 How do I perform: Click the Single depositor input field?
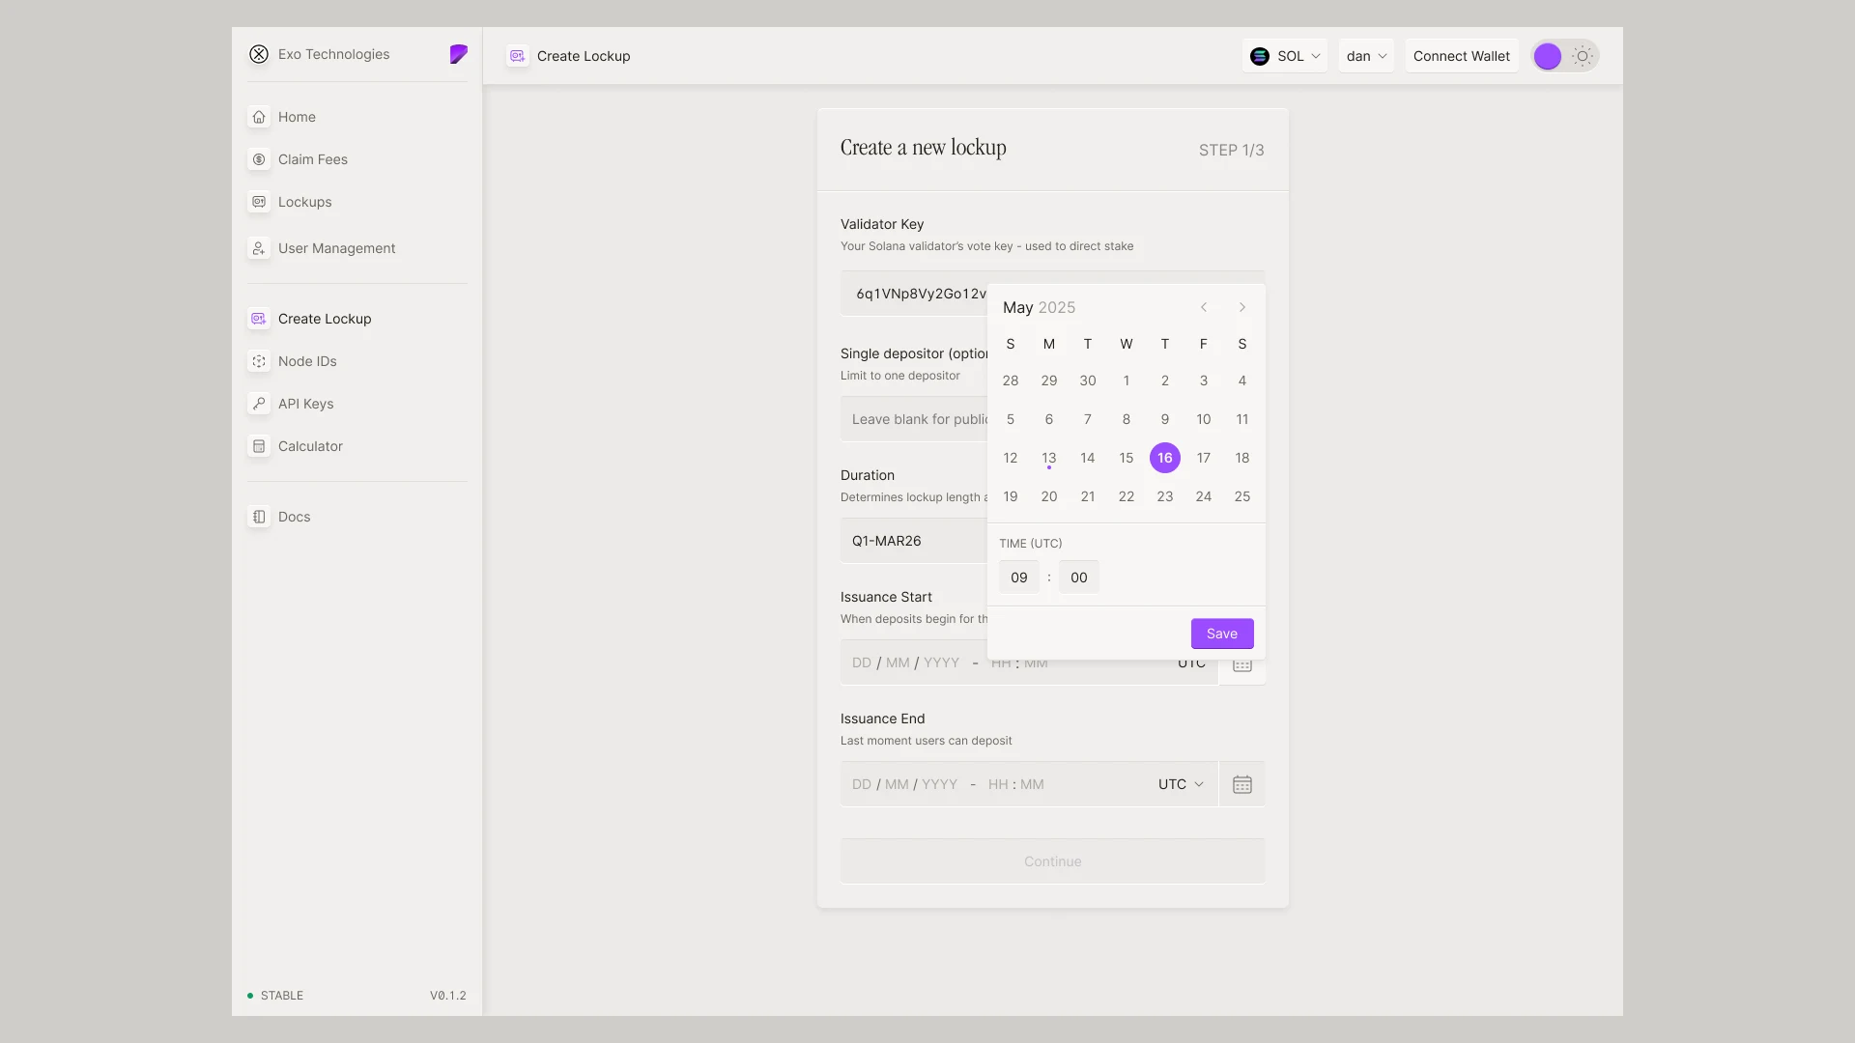[x=914, y=419]
